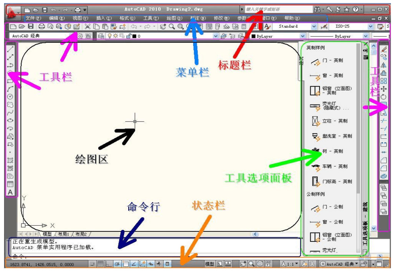The height and width of the screenshot is (271, 394).
Task: Toggle Ortho mode in the status bar
Action: tap(109, 264)
